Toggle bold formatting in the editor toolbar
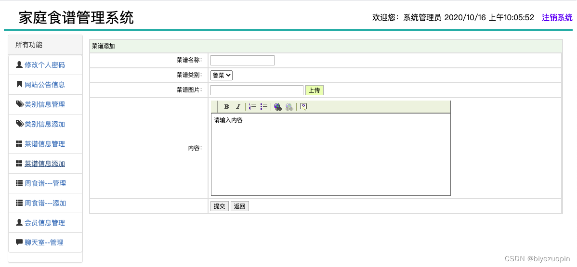 [227, 107]
